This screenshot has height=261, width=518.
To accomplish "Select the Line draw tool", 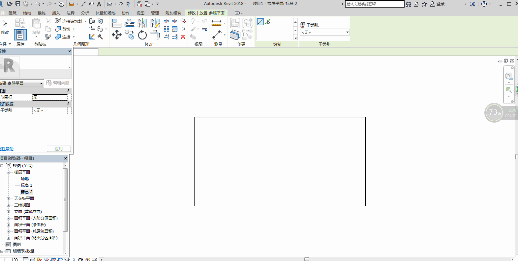I will click(260, 22).
